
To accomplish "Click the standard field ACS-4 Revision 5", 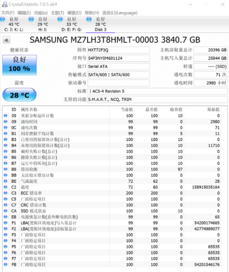I will click(x=158, y=91).
